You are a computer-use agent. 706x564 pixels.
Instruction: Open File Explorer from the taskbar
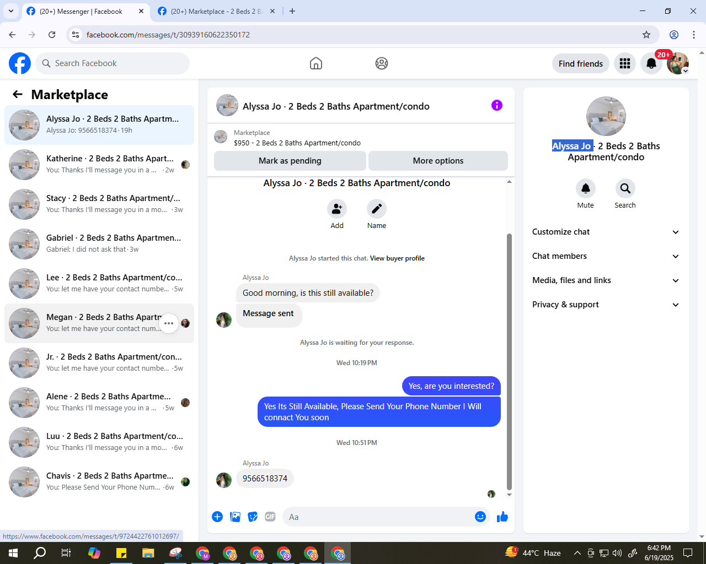coord(148,553)
